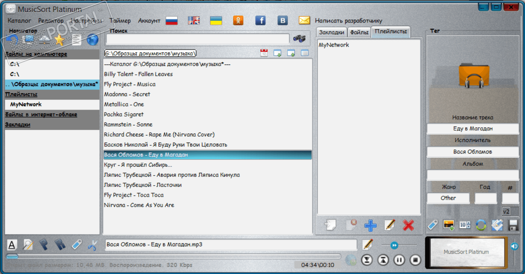The width and height of the screenshot is (525, 274).
Task: Switch to the Файлы tab
Action: pos(359,33)
